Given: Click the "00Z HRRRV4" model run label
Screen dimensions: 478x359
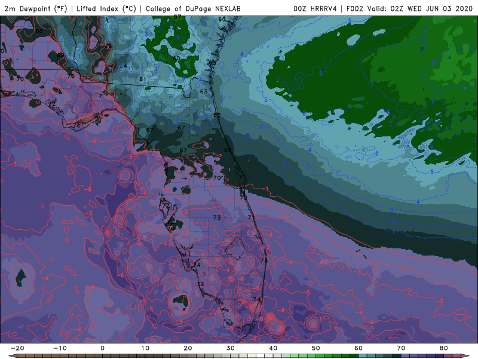Looking at the screenshot, I should (x=315, y=8).
